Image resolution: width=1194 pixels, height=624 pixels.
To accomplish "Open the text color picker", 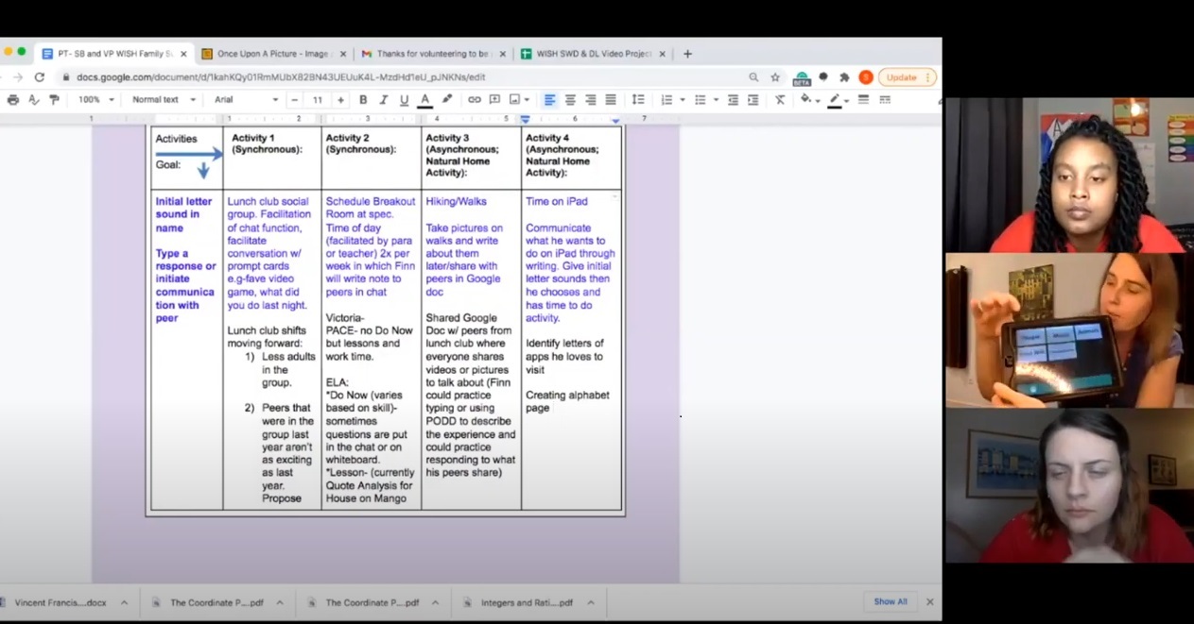I will tap(424, 100).
